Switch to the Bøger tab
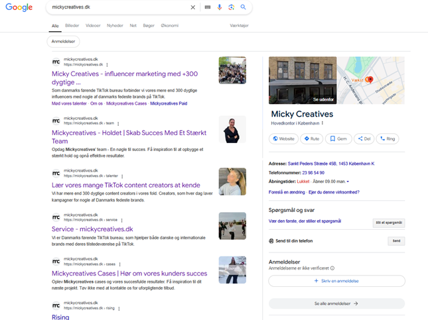This screenshot has width=428, height=320. (149, 26)
